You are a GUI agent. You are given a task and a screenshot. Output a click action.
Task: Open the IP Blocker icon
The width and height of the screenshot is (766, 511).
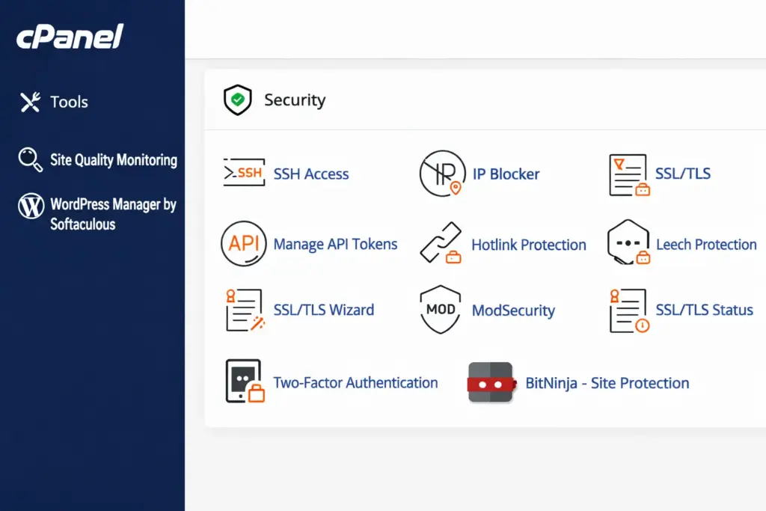click(x=441, y=174)
